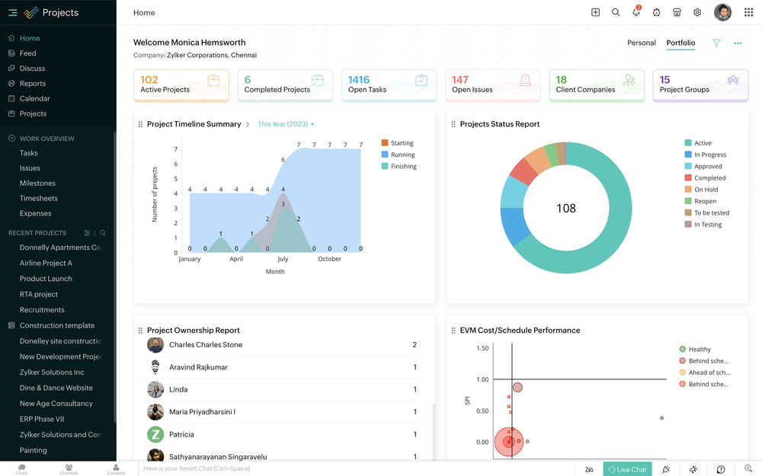
Task: Open the user profile avatar
Action: pyautogui.click(x=722, y=13)
